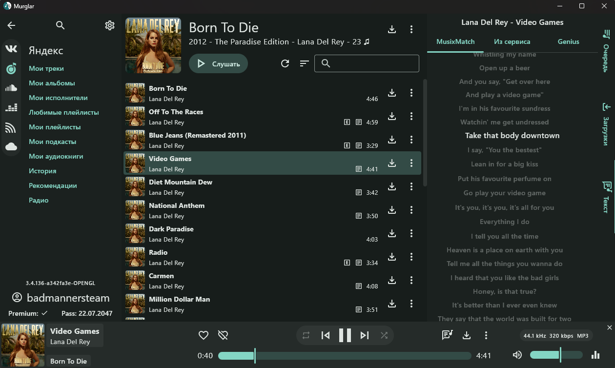615x368 pixels.
Task: Open the sort order menu for tracks
Action: click(305, 63)
